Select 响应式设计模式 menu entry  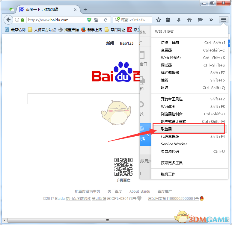189,121
